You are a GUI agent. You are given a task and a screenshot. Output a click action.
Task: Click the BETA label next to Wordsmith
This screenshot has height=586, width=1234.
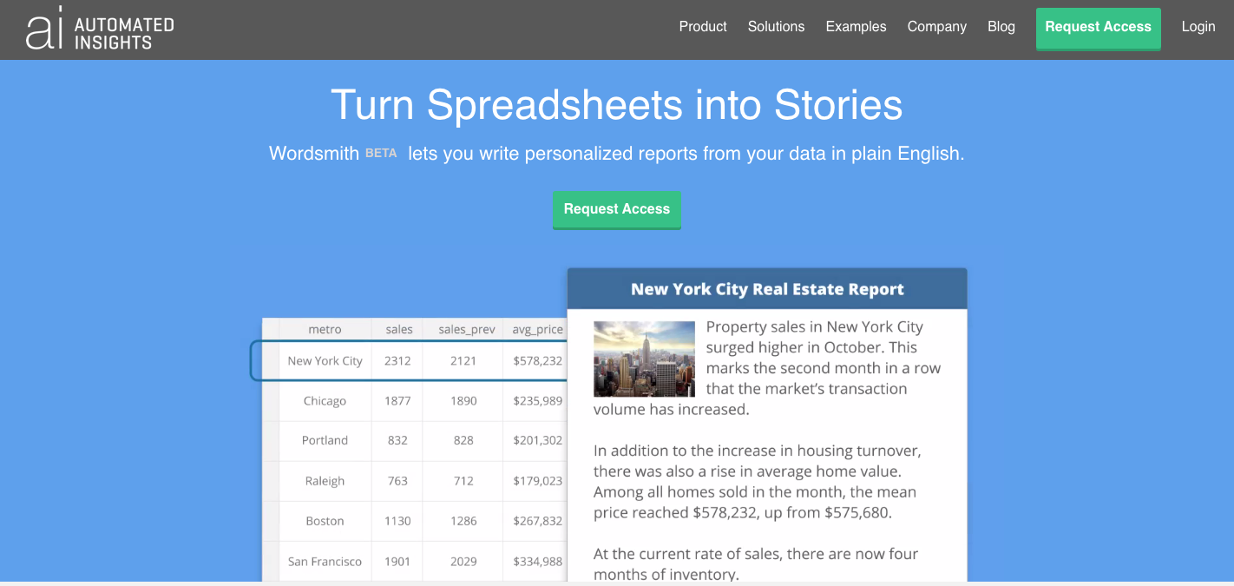tap(381, 153)
